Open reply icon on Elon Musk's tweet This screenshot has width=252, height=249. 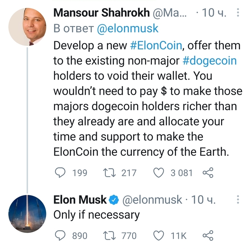60,235
